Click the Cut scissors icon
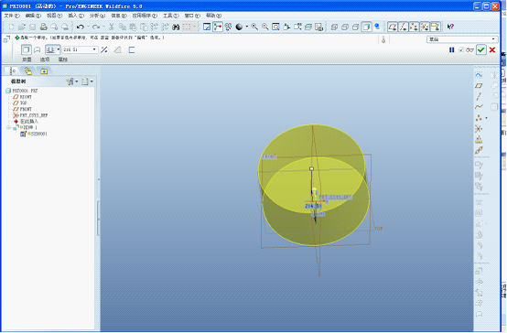Viewport: 507px width, 333px height. (112, 27)
